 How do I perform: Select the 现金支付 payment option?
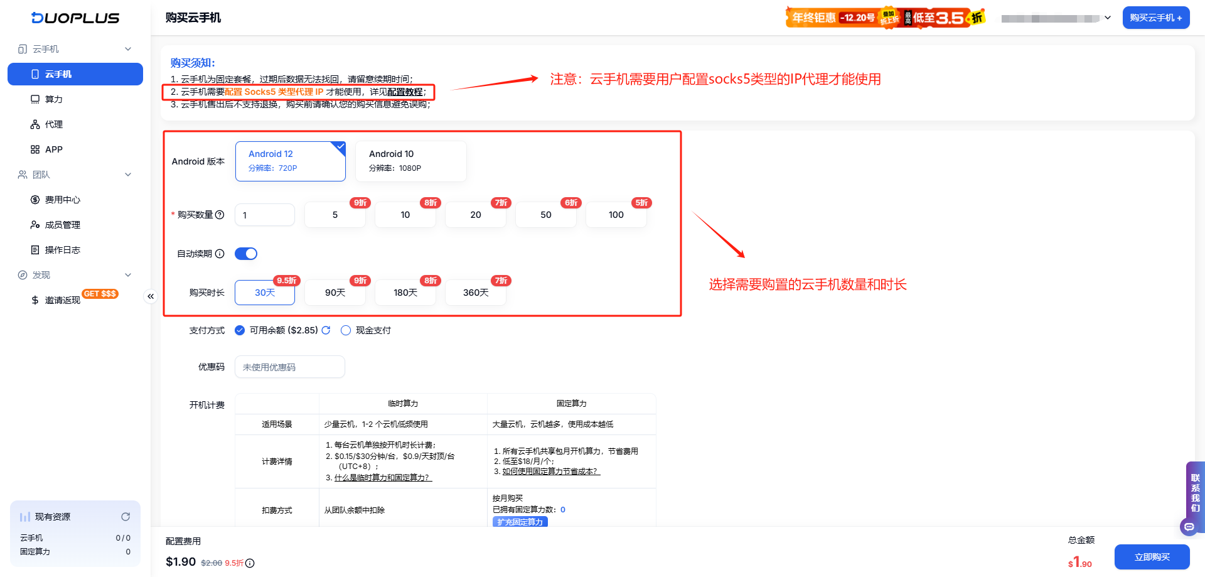coord(345,330)
